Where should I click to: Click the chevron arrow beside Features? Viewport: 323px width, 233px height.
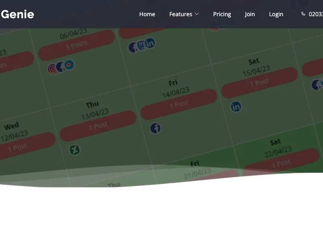point(197,14)
